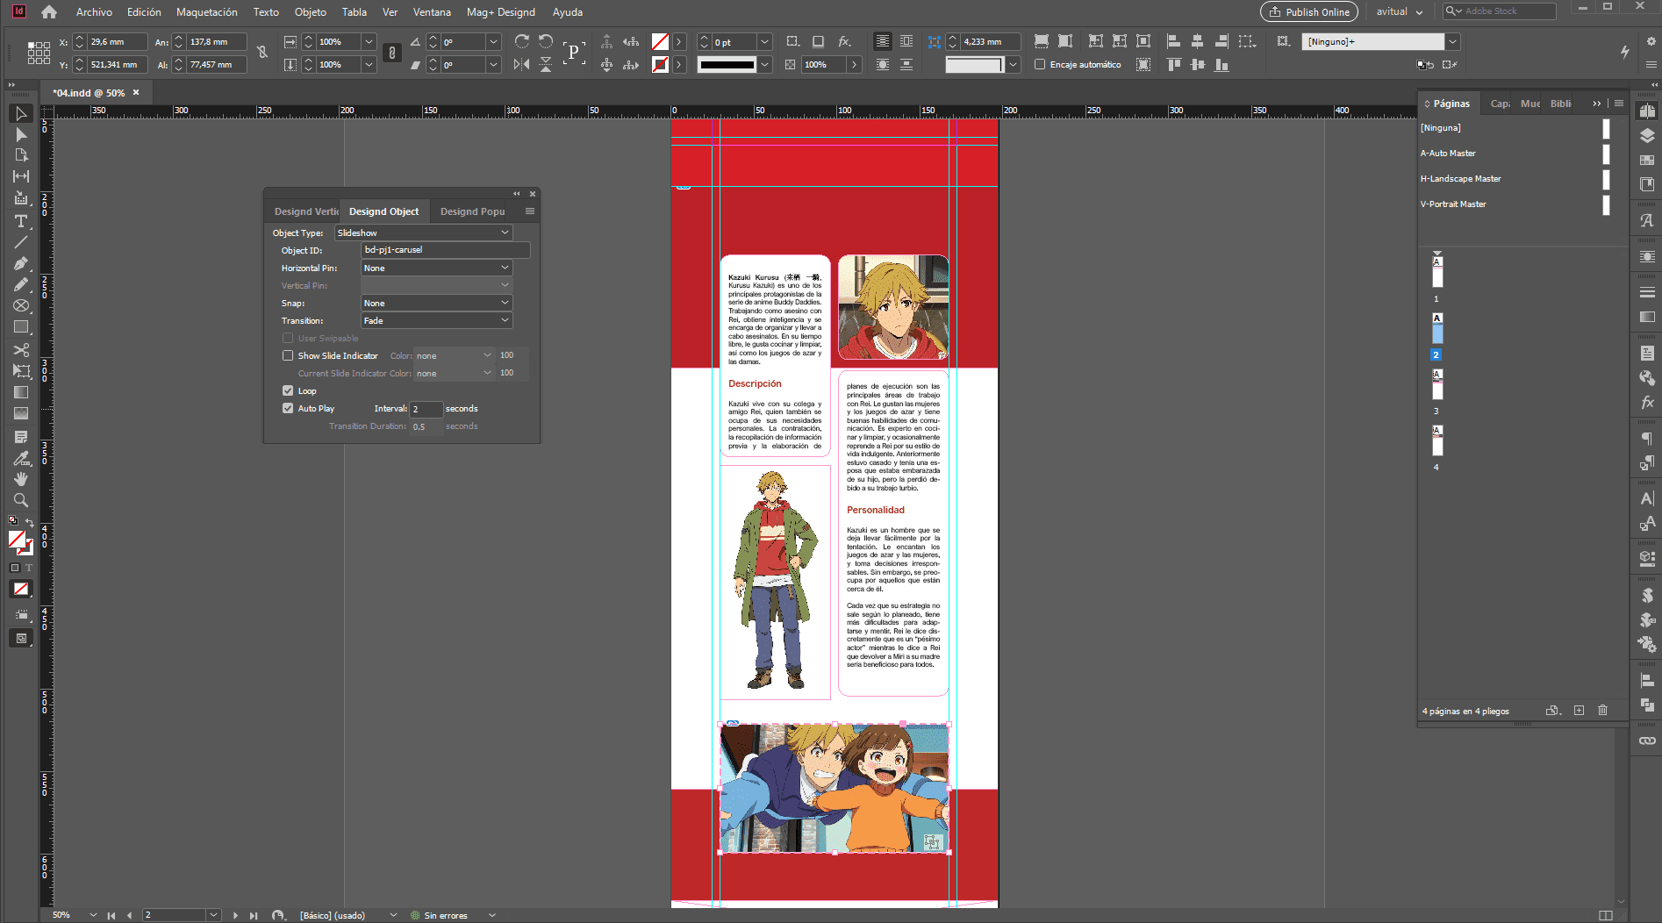
Task: Select the Pen tool
Action: 21,263
